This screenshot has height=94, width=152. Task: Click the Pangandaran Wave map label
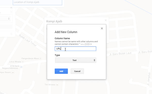pyautogui.click(x=30, y=58)
